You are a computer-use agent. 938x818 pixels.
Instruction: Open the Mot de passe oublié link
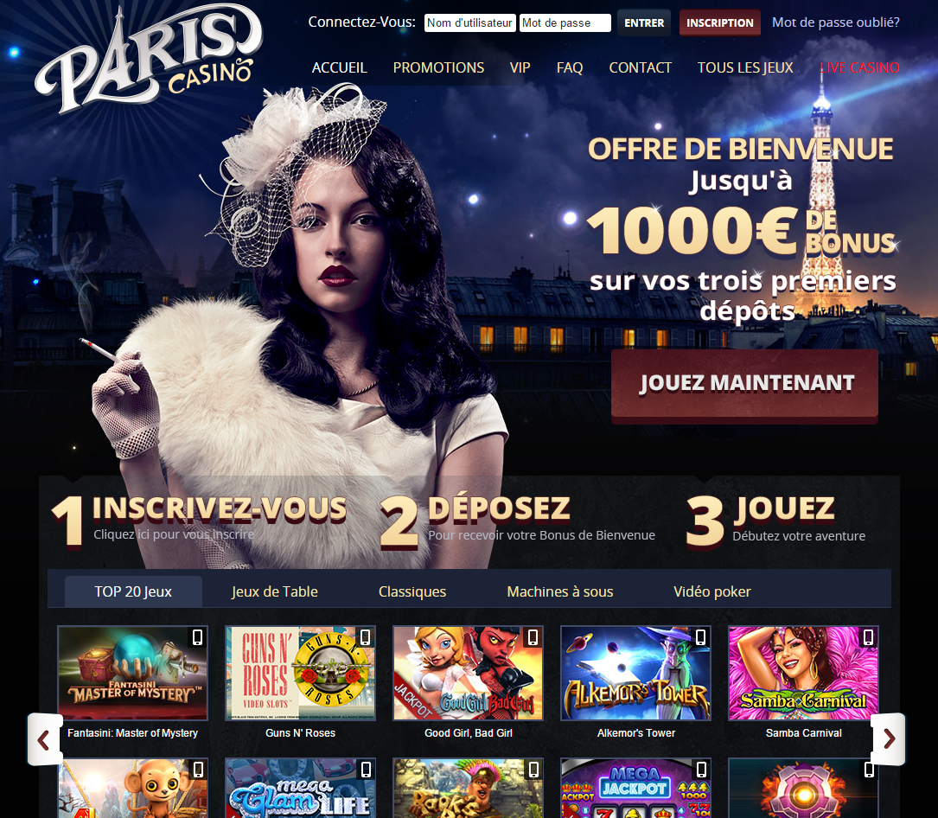click(836, 22)
